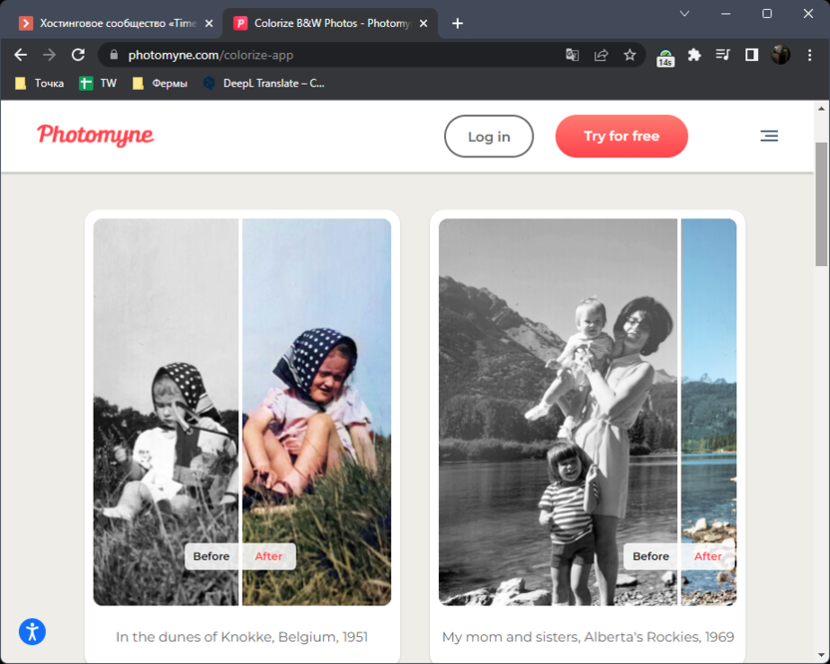The width and height of the screenshot is (830, 664).
Task: Open a new browser tab
Action: point(457,23)
